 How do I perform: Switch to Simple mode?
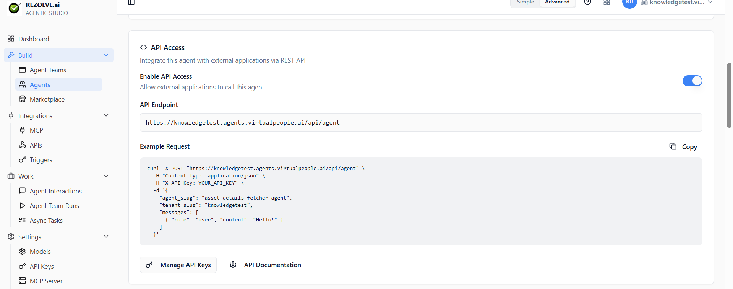(x=525, y=2)
